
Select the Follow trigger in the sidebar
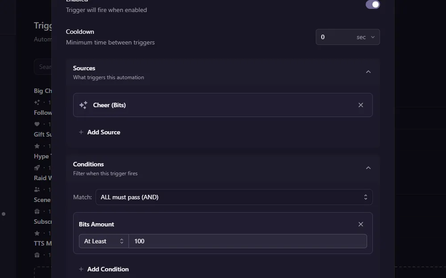click(x=43, y=113)
